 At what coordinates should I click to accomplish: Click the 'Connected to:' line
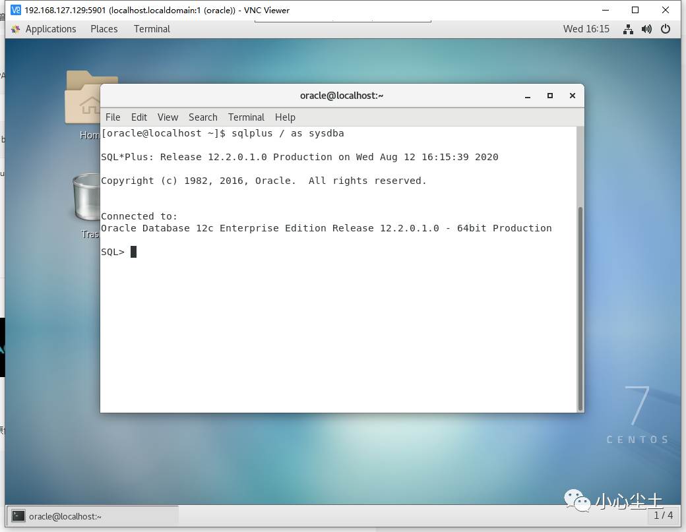(139, 216)
